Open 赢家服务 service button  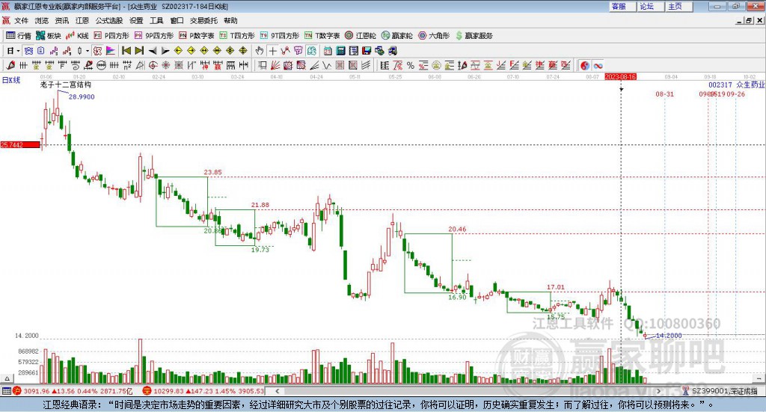[474, 36]
